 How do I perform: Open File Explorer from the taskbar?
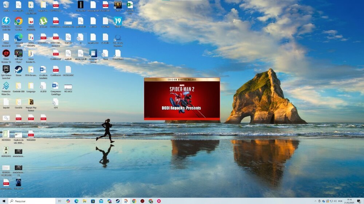pos(84,201)
